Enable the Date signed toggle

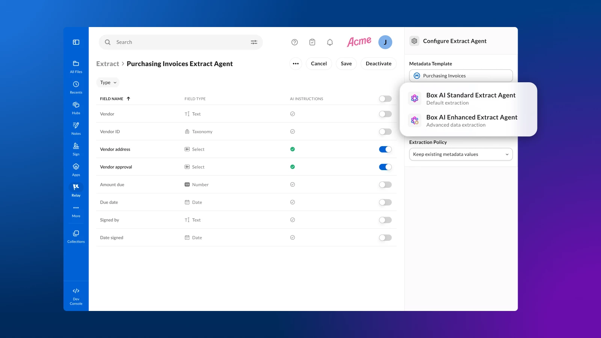(385, 237)
